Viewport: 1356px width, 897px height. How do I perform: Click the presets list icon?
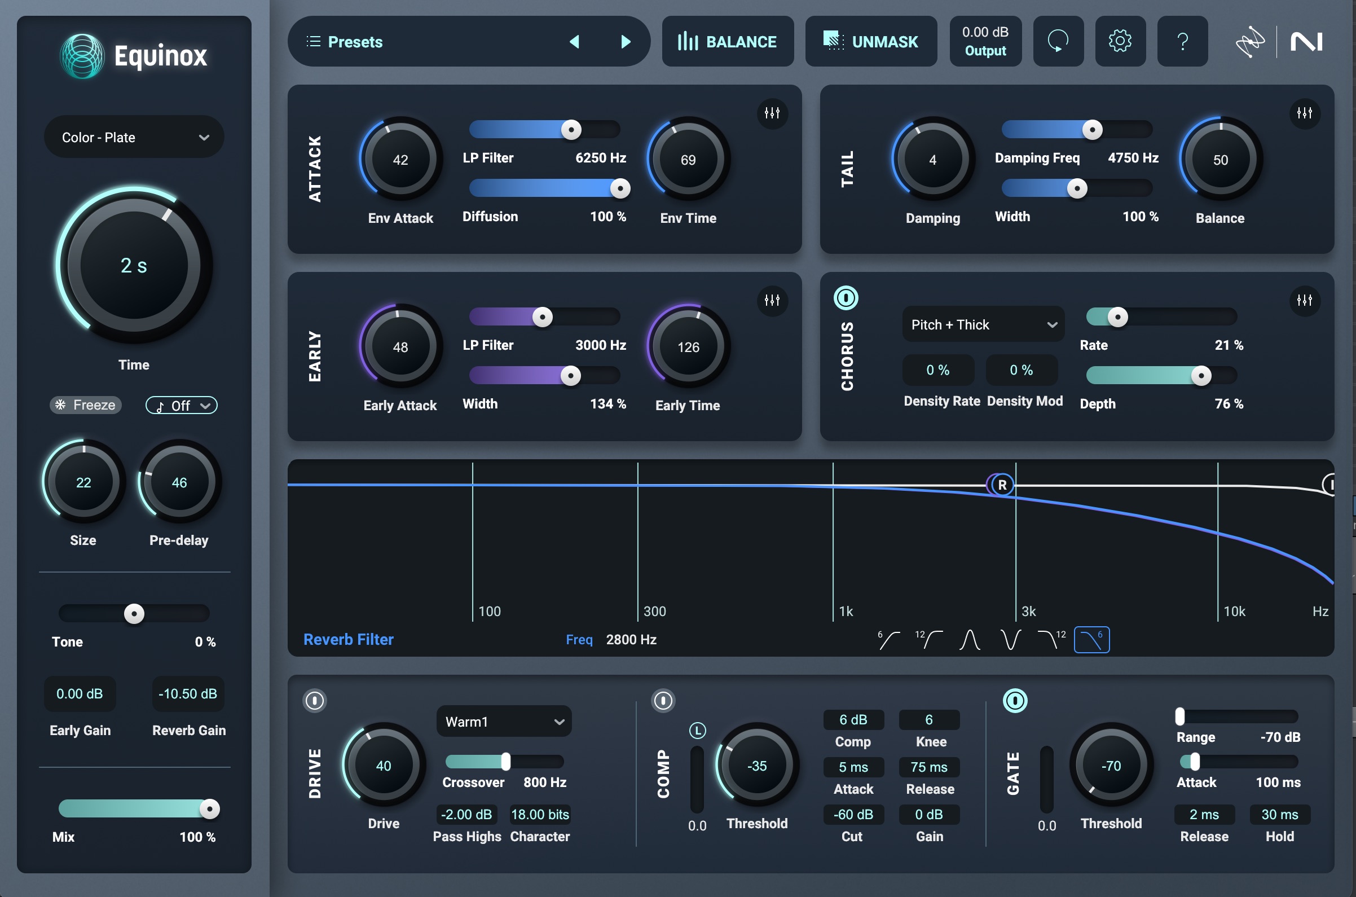pyautogui.click(x=314, y=42)
